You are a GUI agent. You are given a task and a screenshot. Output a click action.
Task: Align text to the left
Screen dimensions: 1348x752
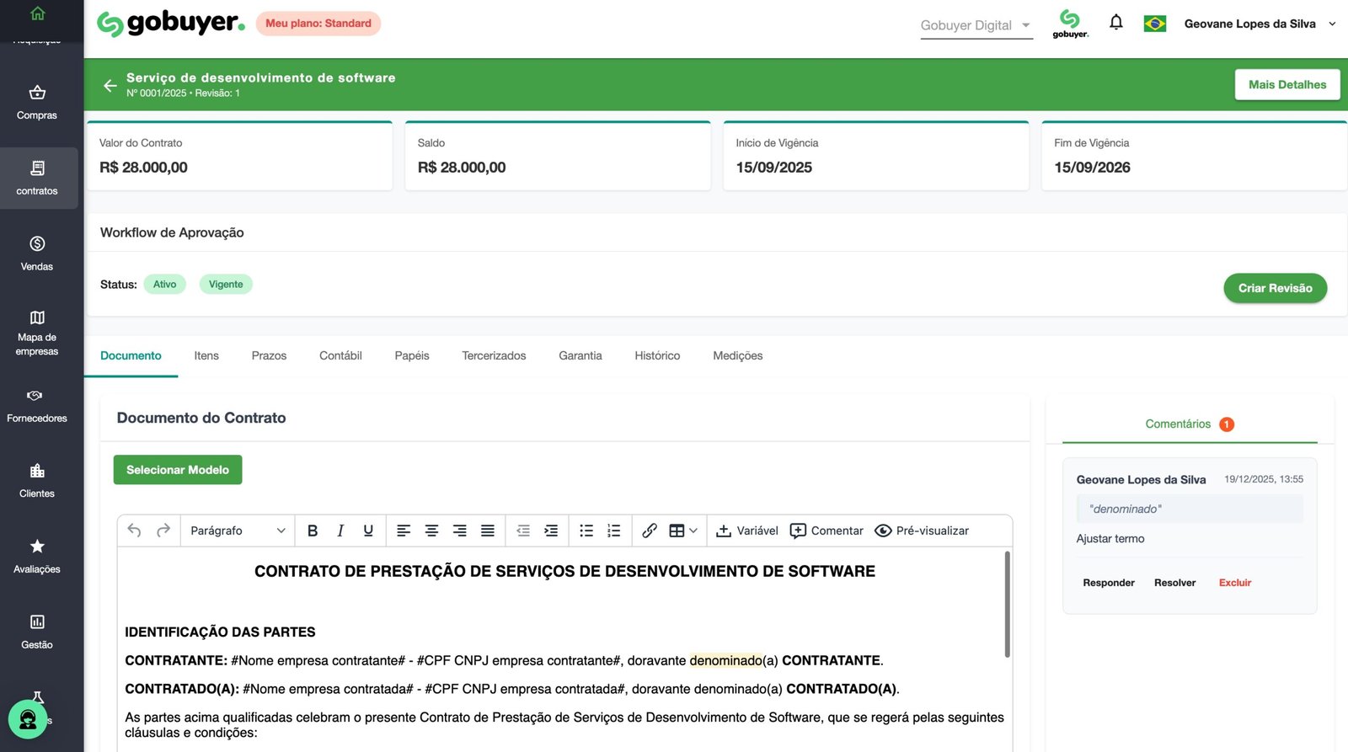pyautogui.click(x=404, y=531)
